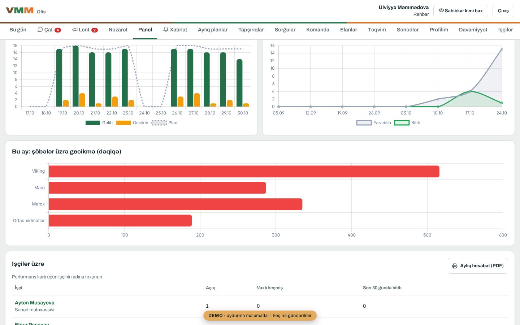Open the Sorğular tab

(x=285, y=30)
